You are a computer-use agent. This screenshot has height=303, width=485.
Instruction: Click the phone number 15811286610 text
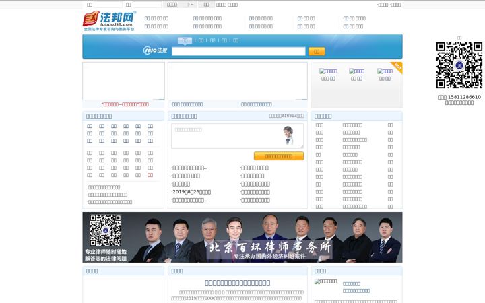click(464, 97)
